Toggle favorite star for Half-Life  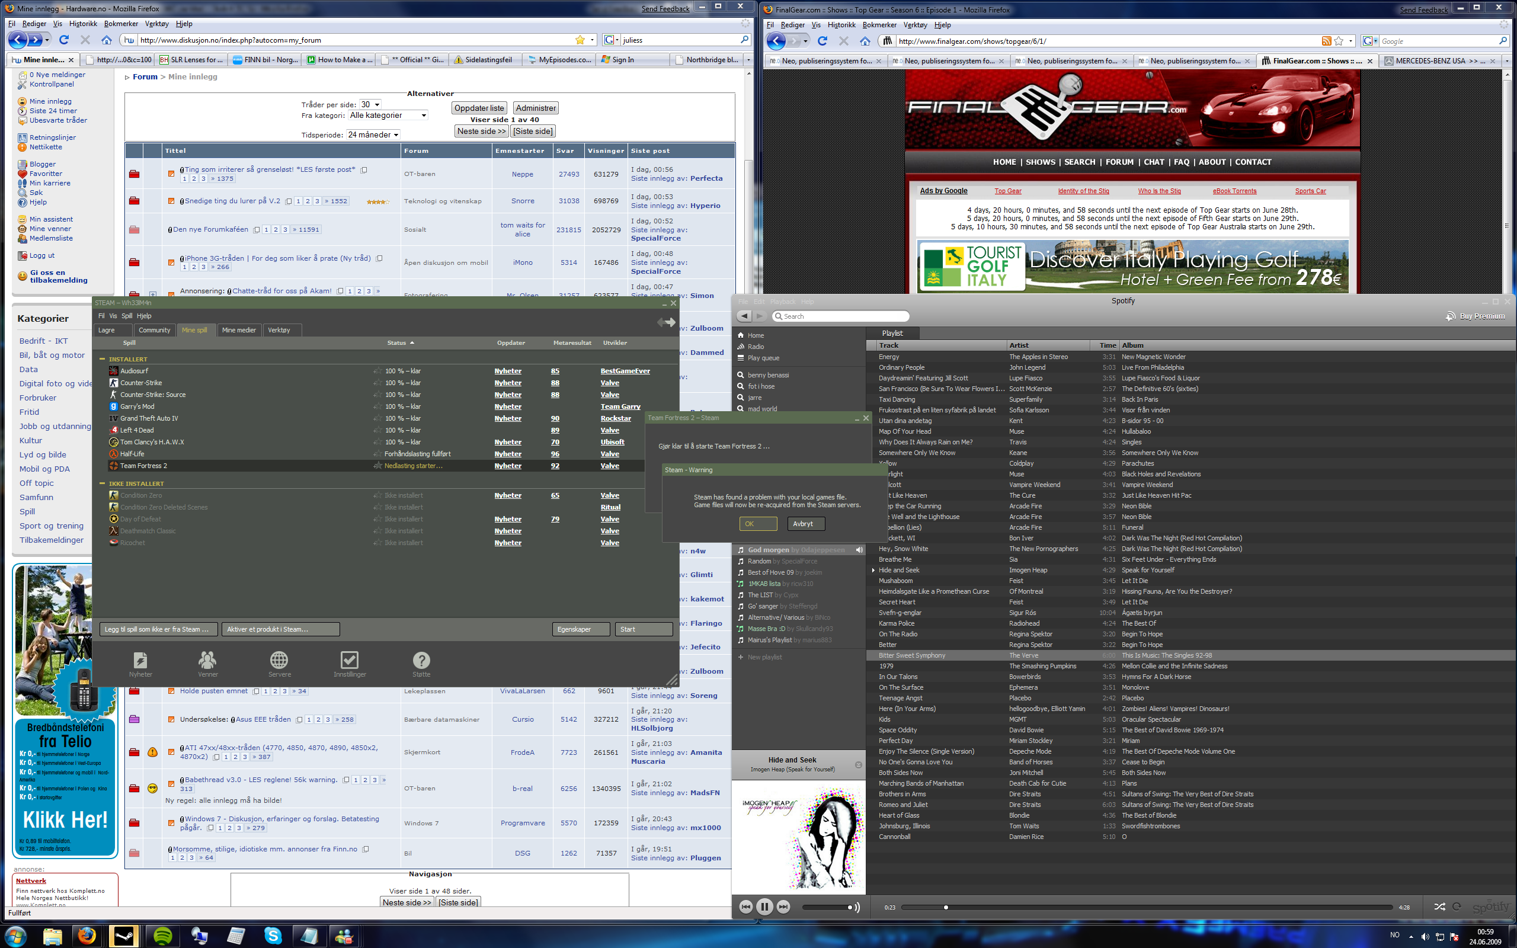coord(377,454)
